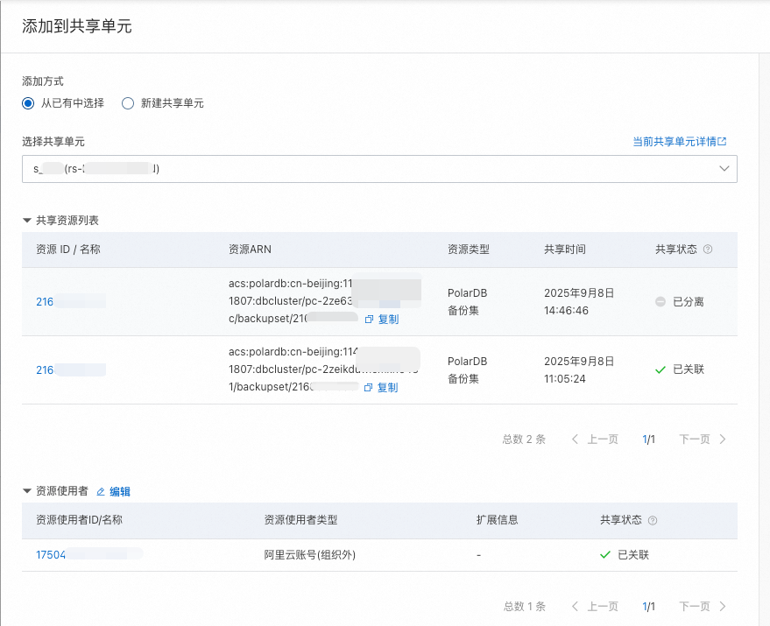
Task: Open the 选择共享单元 dropdown
Action: [x=379, y=169]
